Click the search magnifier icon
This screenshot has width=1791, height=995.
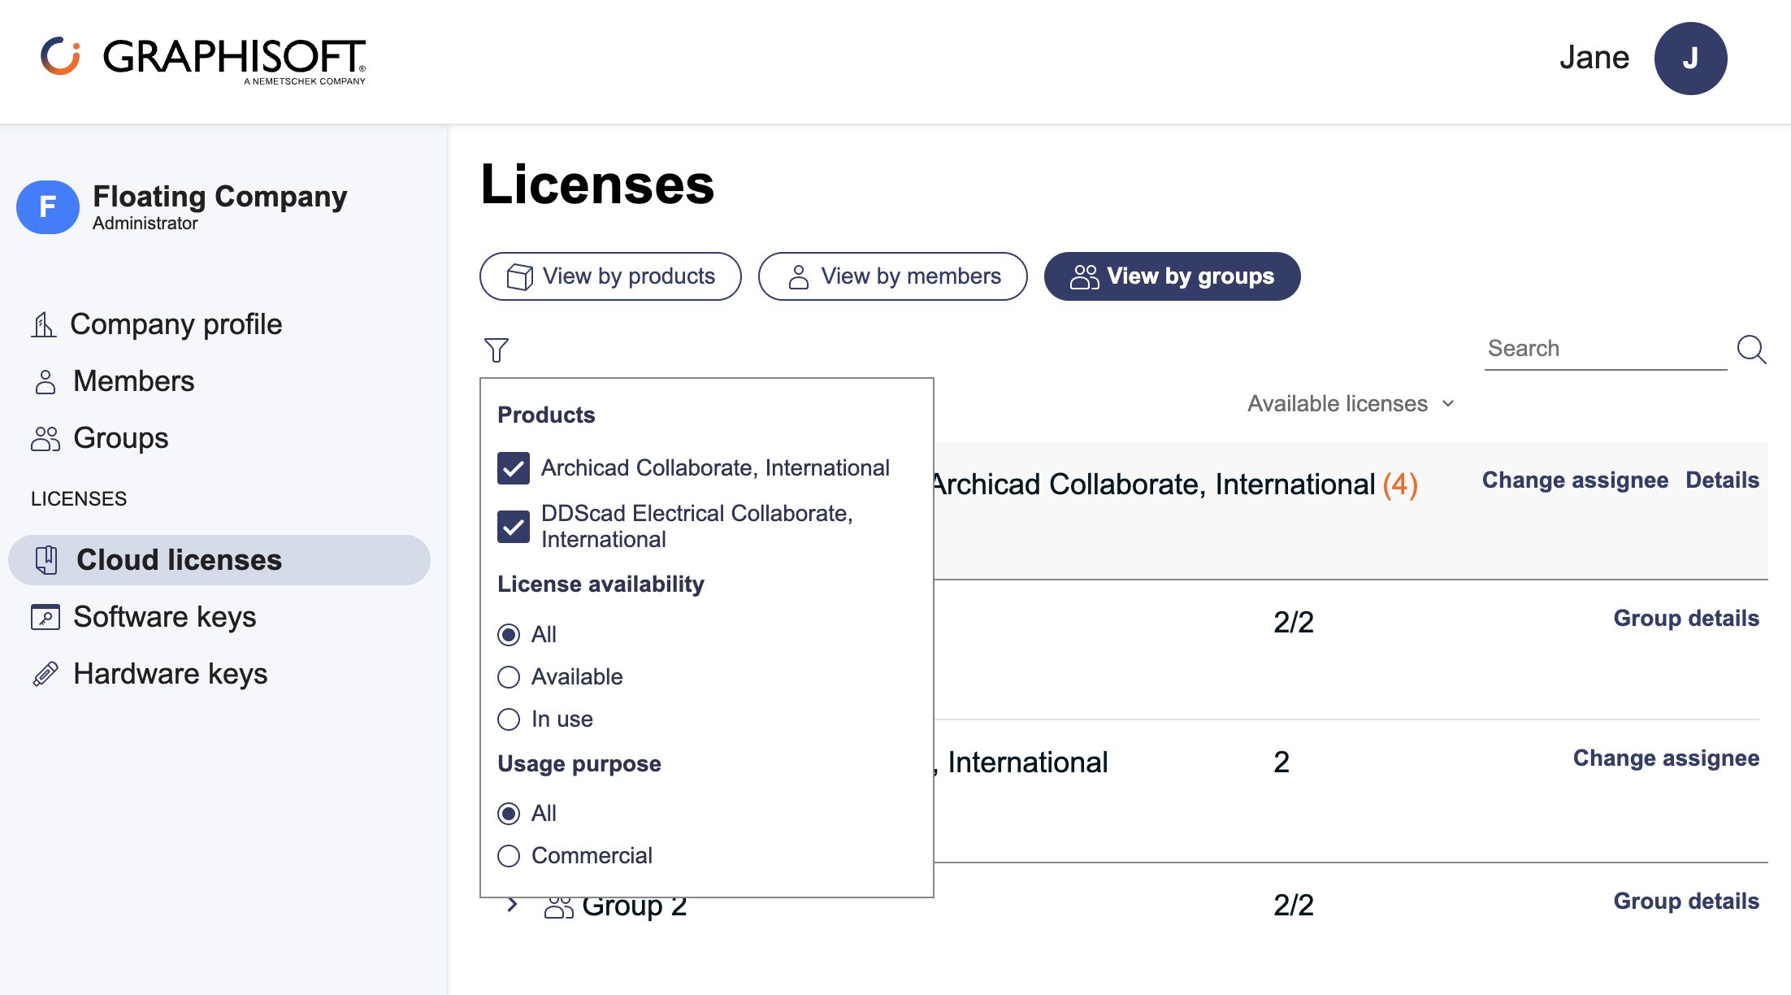[x=1751, y=350]
